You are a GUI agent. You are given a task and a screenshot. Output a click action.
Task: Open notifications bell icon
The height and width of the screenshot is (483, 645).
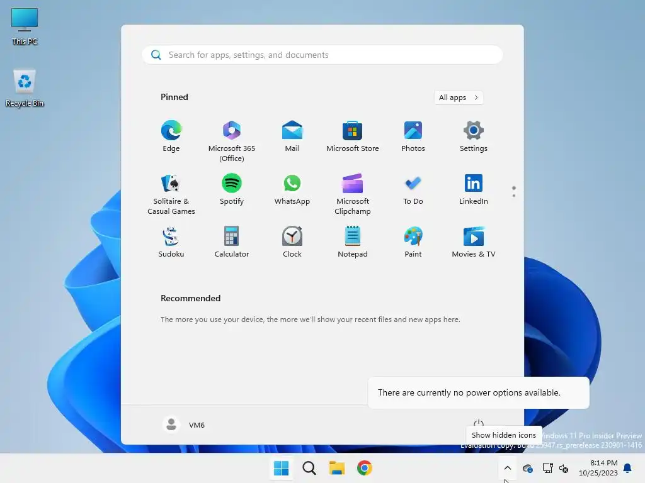[x=628, y=468]
